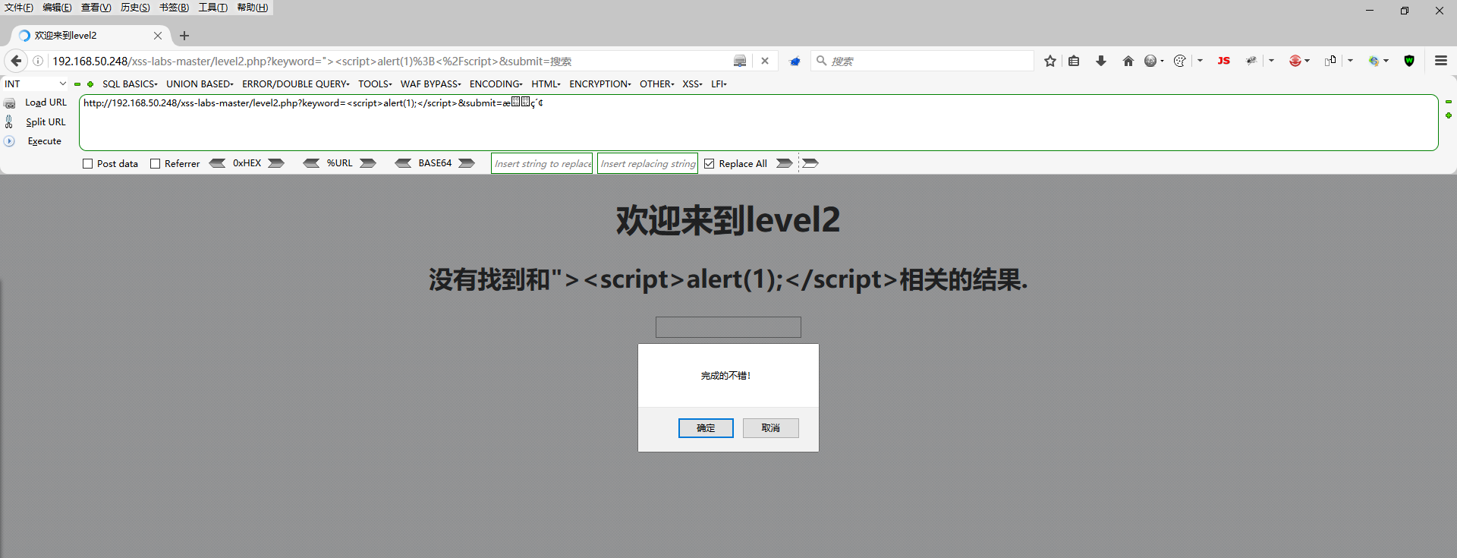The image size is (1457, 558).
Task: Expand the OTHER menu
Action: [657, 84]
